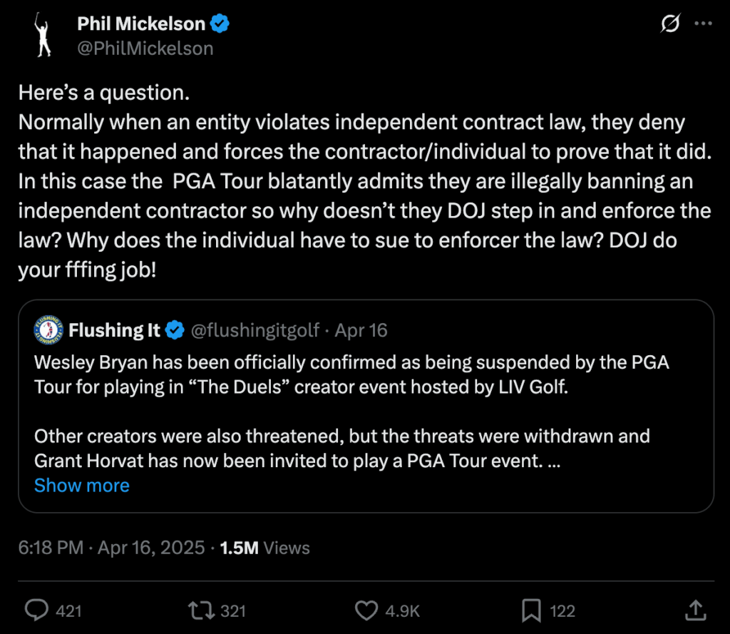
Task: Bookmark this tweet
Action: 531,610
